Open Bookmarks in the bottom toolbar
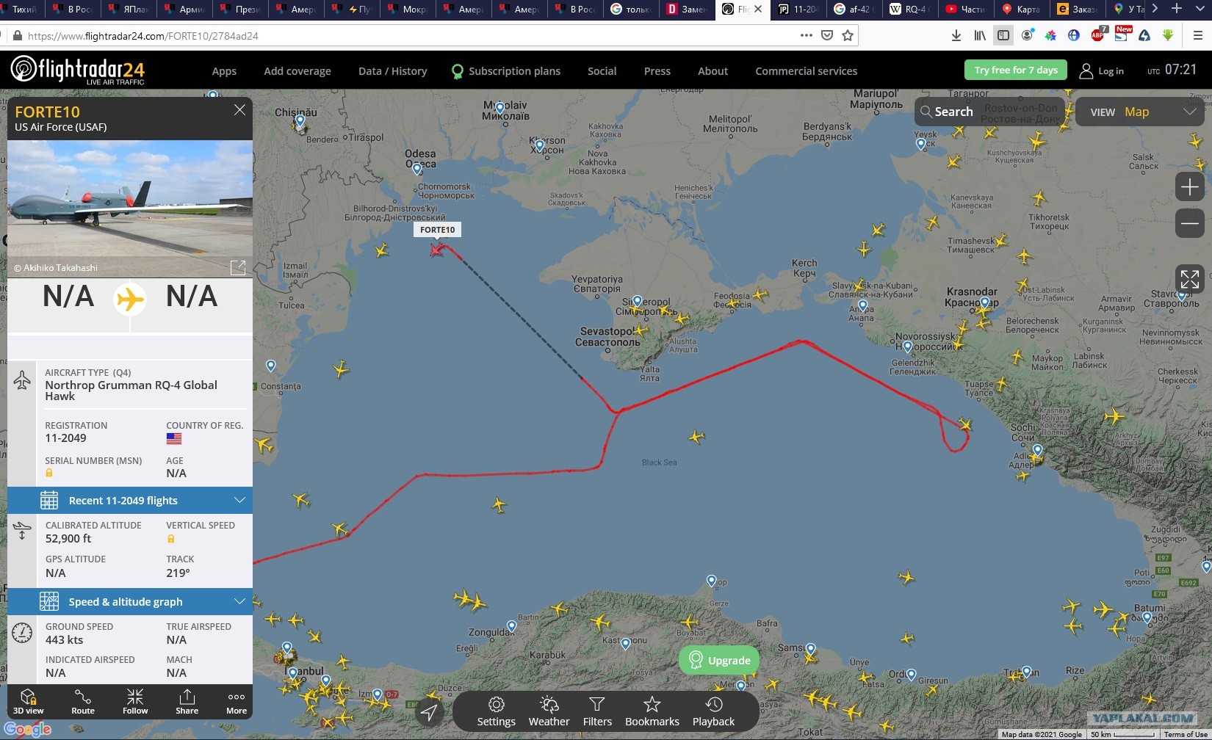This screenshot has height=740, width=1212. point(652,712)
